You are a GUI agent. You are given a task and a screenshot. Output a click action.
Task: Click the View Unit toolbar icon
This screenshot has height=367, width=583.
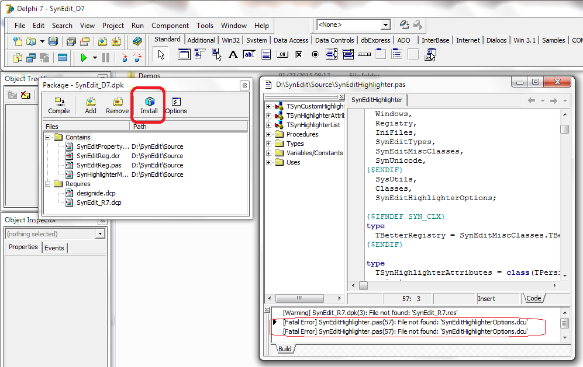(18, 58)
